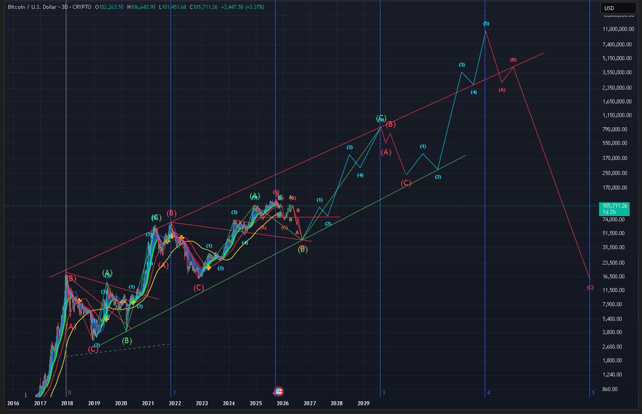Click the 11,000,000.00 price axis label
The height and width of the screenshot is (414, 642).
click(x=618, y=28)
